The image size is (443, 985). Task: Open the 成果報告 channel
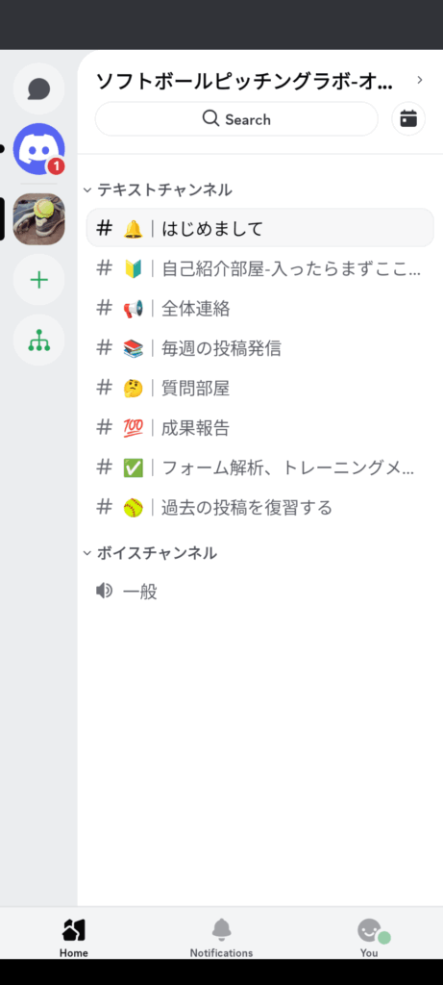[x=259, y=428]
